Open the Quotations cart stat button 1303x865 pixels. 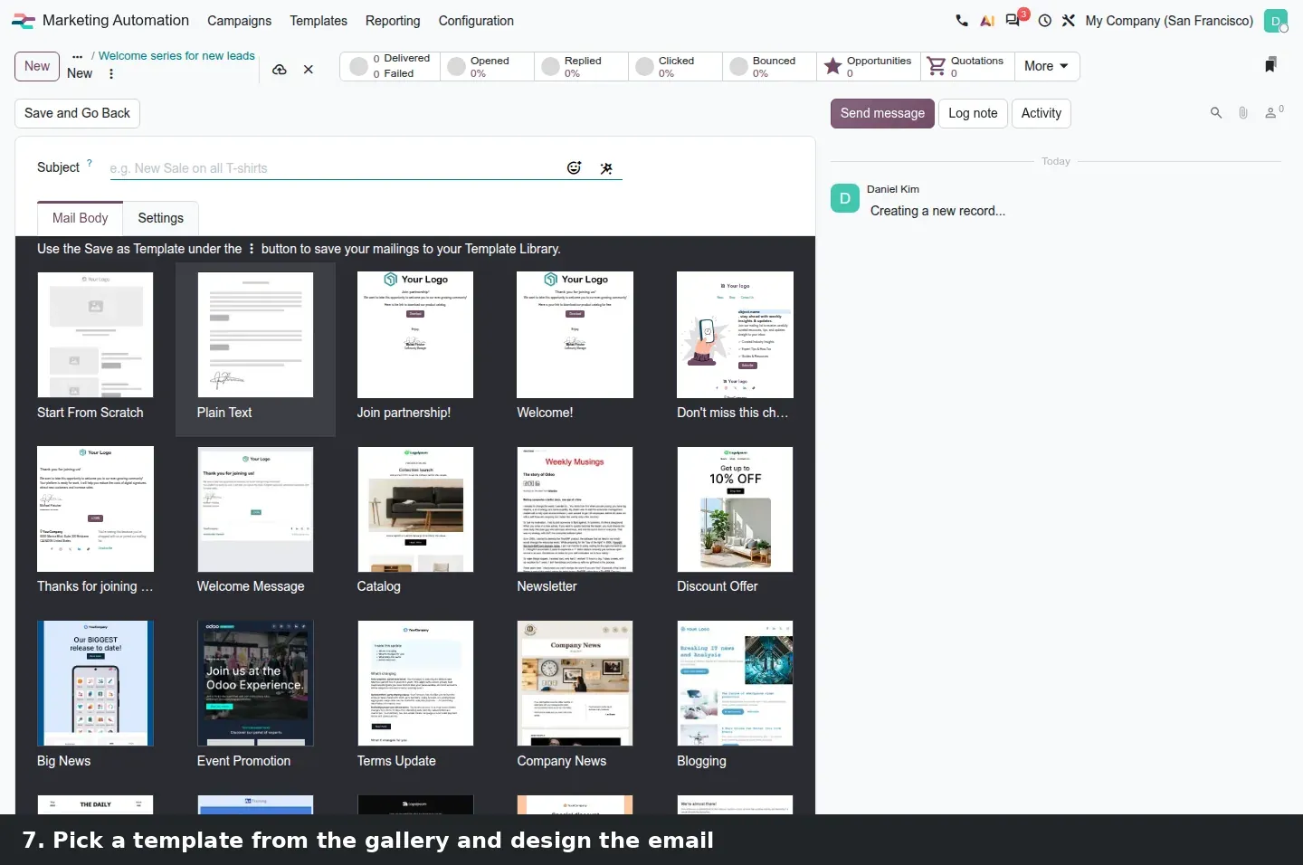click(967, 66)
